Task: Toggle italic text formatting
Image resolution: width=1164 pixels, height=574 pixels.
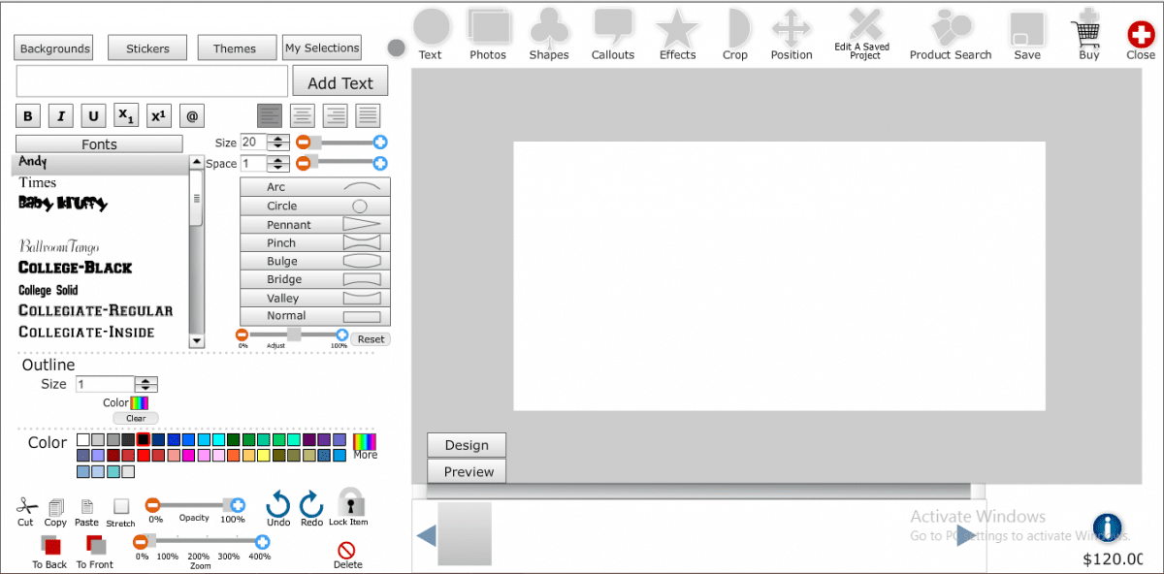Action: 61,116
